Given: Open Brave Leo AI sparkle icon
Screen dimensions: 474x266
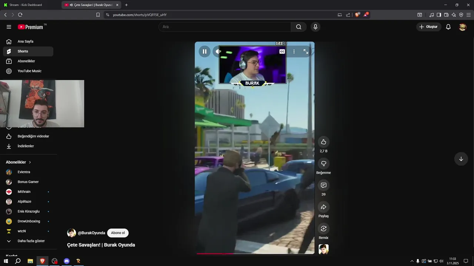Looking at the screenshot, I should pyautogui.click(x=454, y=15).
